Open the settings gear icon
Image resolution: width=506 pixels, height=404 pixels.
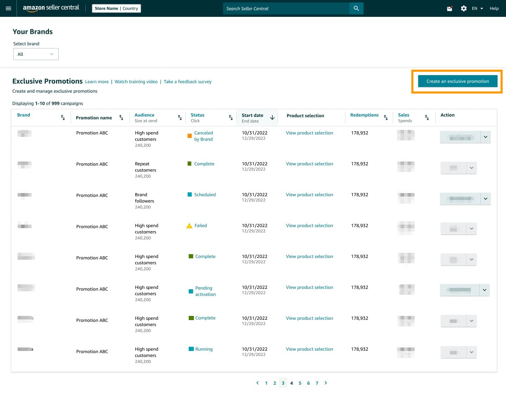[x=463, y=8]
